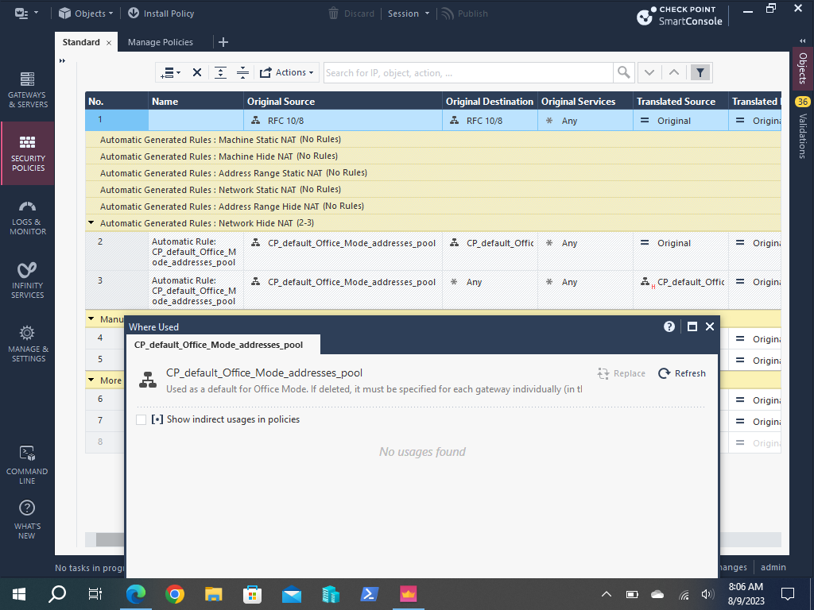Open the Objects dropdown menu
Image resolution: width=814 pixels, height=610 pixels.
pyautogui.click(x=86, y=14)
